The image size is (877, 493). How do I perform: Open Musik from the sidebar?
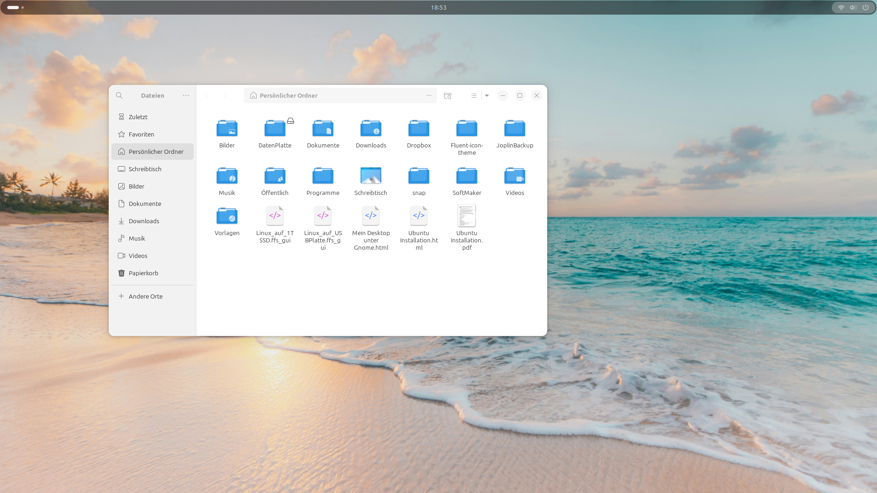click(153, 238)
